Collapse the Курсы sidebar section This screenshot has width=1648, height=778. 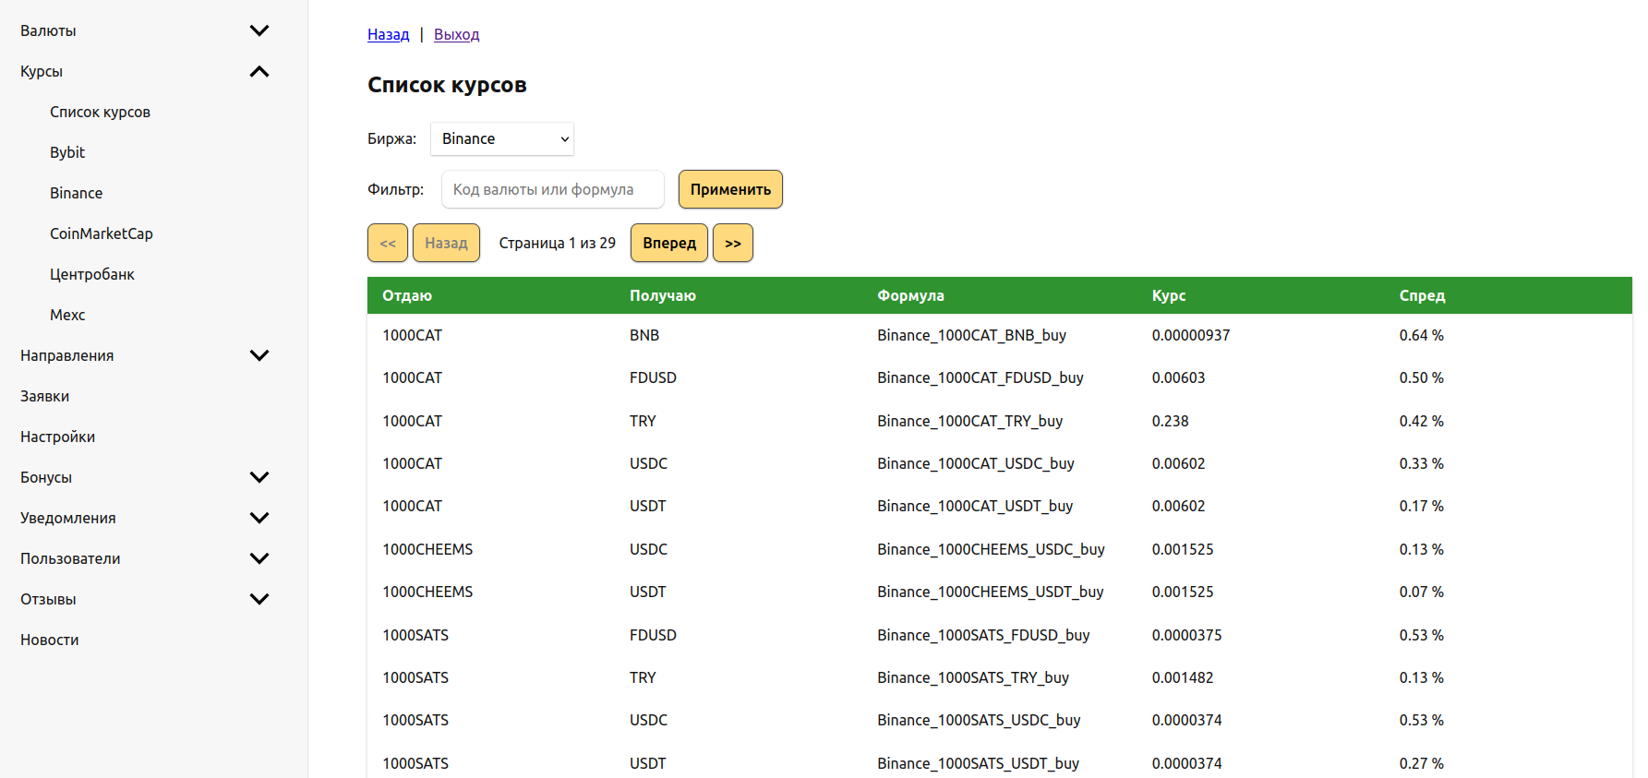tap(259, 71)
